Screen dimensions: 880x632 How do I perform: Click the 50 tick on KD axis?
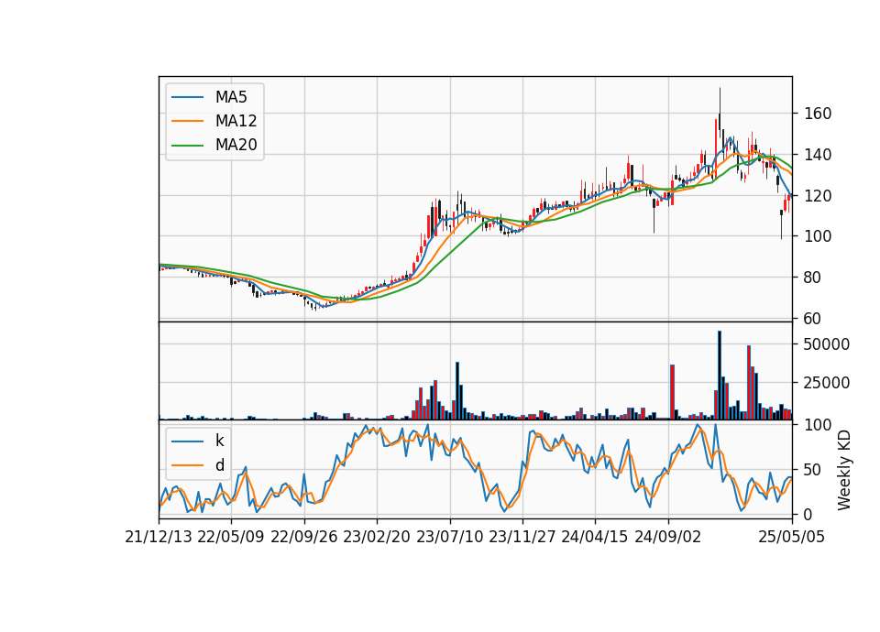coord(813,470)
